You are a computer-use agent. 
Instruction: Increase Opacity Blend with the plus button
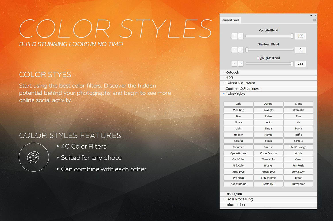241,36
